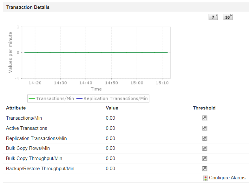This screenshot has height=186, width=249.
Task: Click the Transaction Details panel title
Action: (28, 7)
